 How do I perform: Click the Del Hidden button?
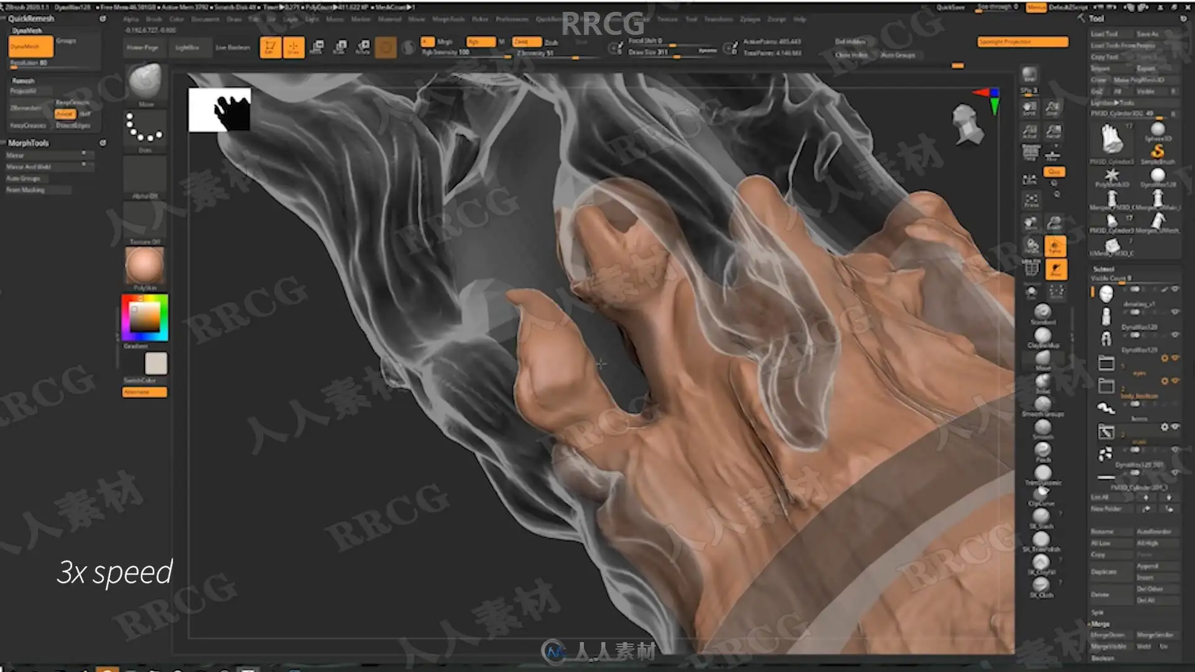click(850, 42)
